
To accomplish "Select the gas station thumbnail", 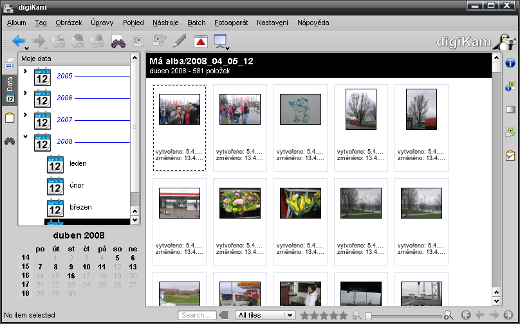I will 180,203.
